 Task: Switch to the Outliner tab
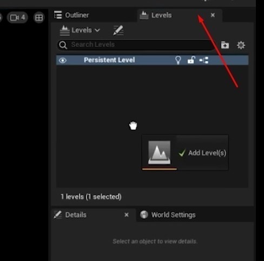click(94, 15)
